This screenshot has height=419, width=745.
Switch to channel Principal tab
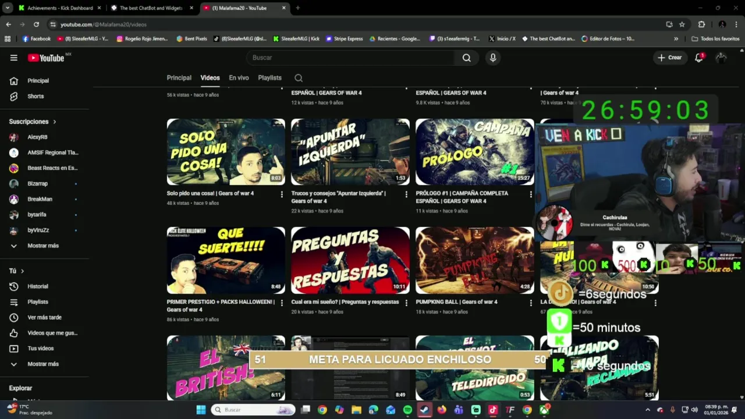click(x=179, y=78)
